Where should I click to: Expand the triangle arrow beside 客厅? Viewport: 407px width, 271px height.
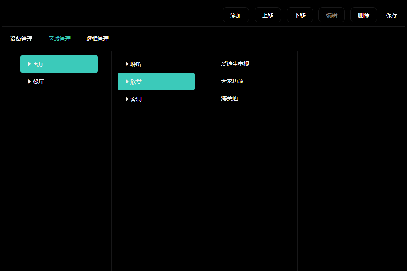29,64
